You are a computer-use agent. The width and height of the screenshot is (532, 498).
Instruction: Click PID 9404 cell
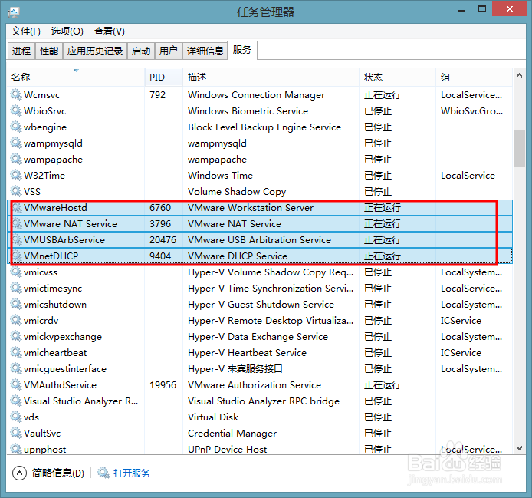(x=160, y=256)
